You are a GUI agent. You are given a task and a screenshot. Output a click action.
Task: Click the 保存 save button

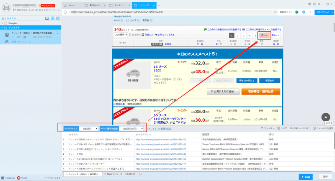point(325,177)
